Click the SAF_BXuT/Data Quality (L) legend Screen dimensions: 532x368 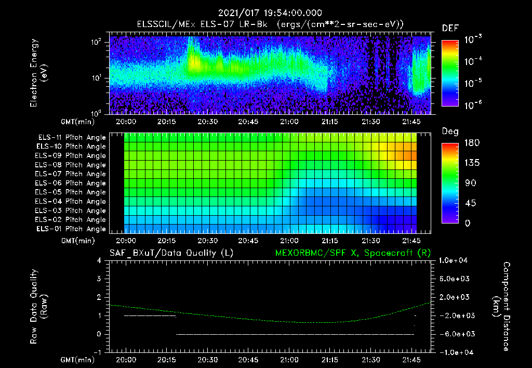pos(171,253)
